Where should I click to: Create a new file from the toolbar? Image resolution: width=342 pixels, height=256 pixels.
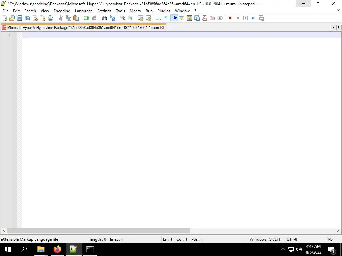click(x=4, y=18)
